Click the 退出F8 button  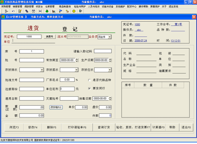186,127
